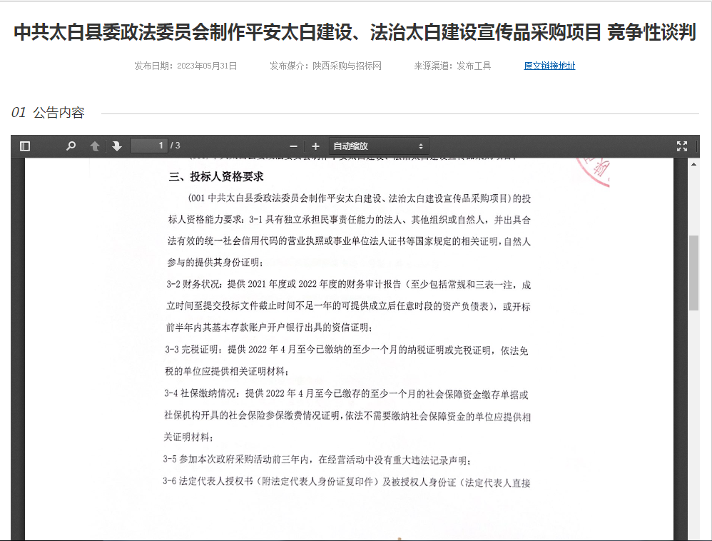The image size is (712, 541).
Task: Click the scrollbar track below the thumb
Action: click(693, 428)
